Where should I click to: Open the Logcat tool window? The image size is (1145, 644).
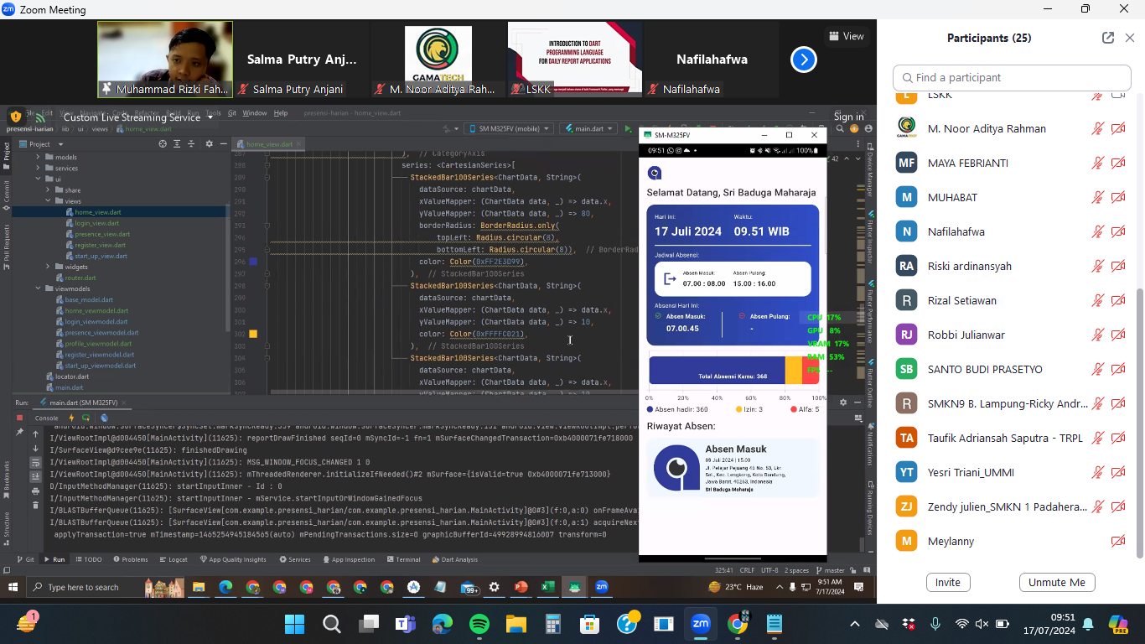coord(172,559)
